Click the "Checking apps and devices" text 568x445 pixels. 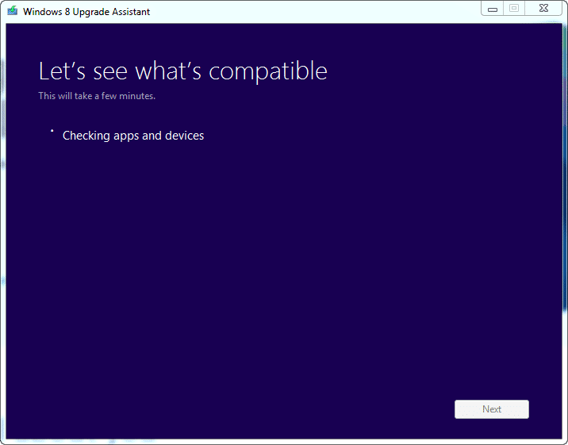click(133, 136)
